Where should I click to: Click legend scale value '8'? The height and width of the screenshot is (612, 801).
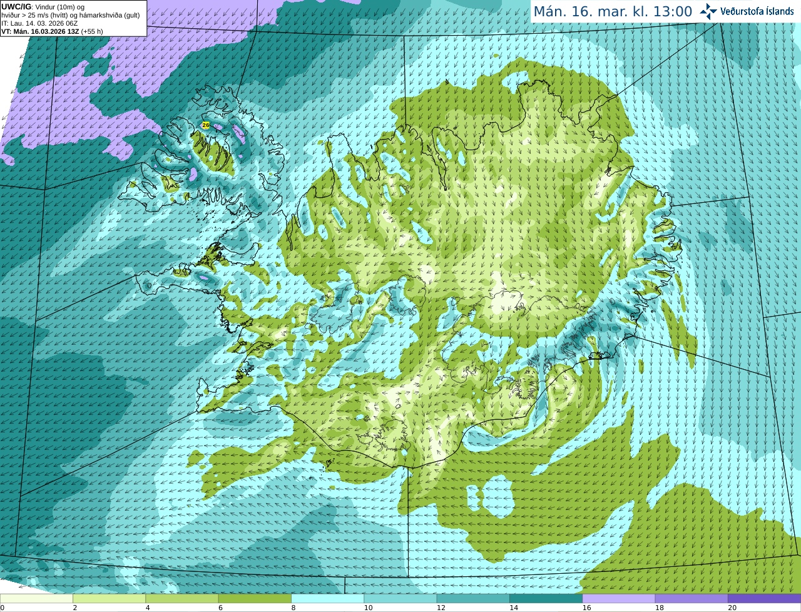[293, 608]
